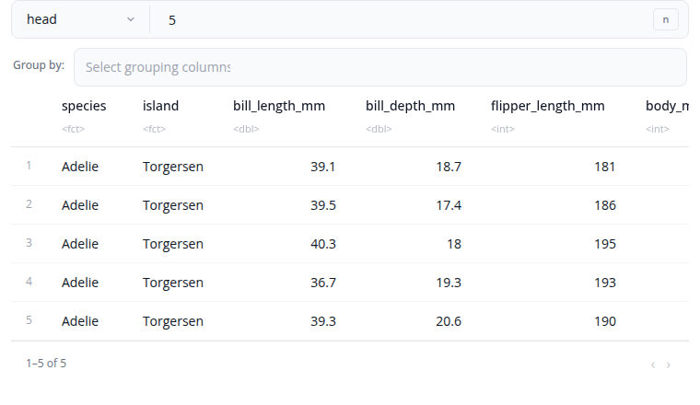The width and height of the screenshot is (700, 405).
Task: Click the bill depth value 19.3
Action: (449, 283)
